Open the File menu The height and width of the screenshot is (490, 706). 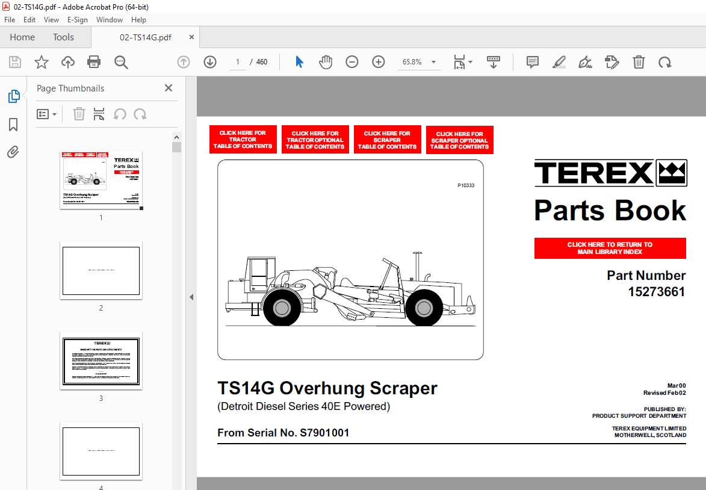[10, 20]
